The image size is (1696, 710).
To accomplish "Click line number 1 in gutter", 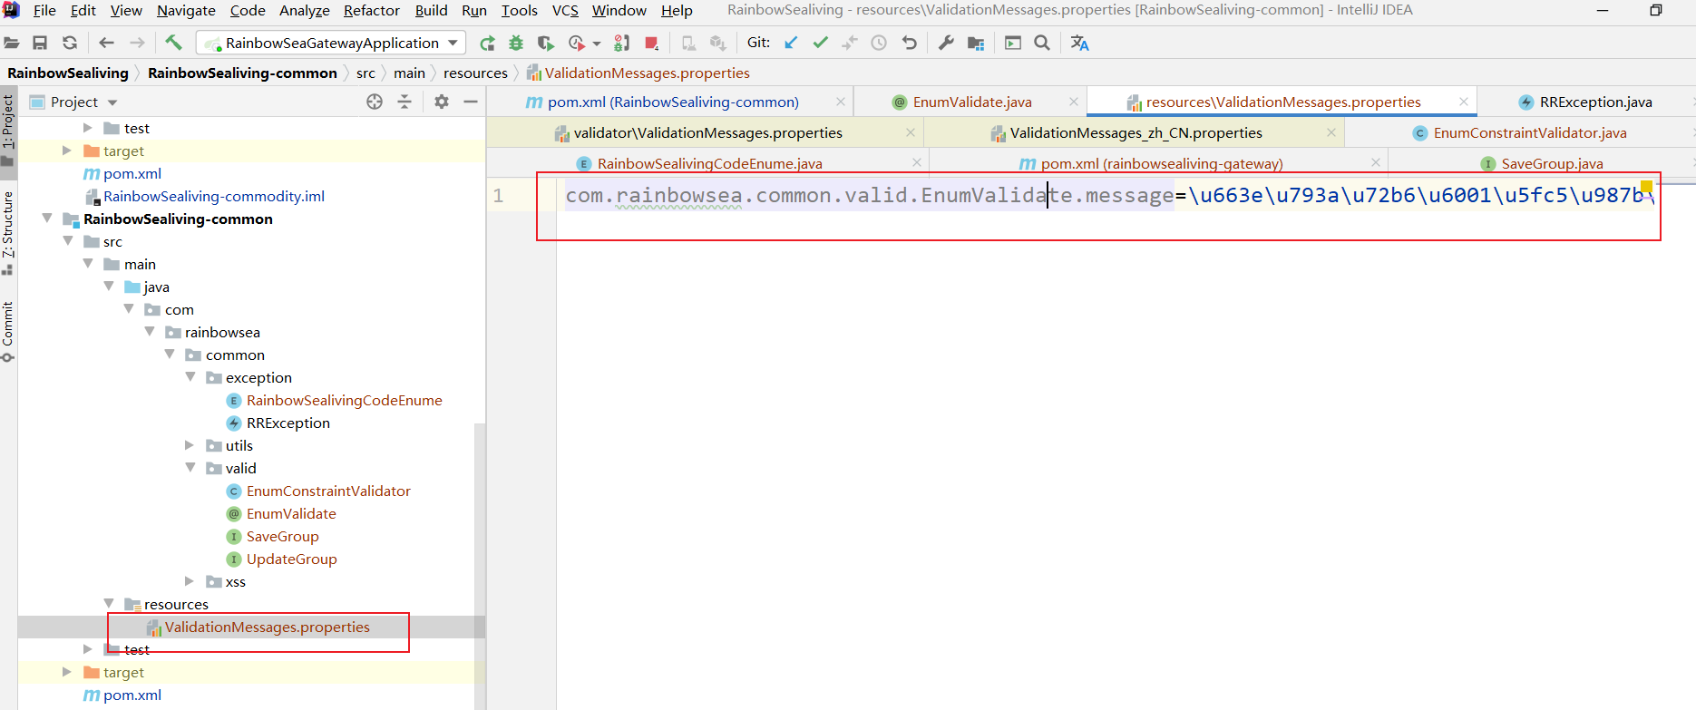I will pos(498,195).
